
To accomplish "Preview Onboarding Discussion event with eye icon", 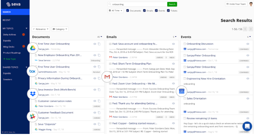I will (248, 44).
